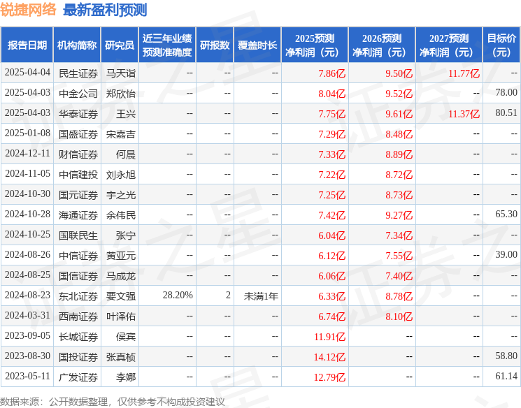Viewport: 521px width, 408px height.
Task: Click the 8.89亿 forecast value
Action: click(399, 154)
